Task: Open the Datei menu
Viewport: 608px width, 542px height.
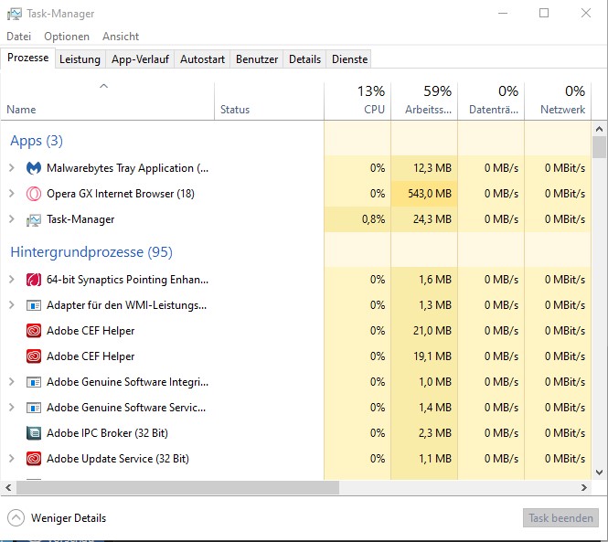Action: click(x=18, y=37)
